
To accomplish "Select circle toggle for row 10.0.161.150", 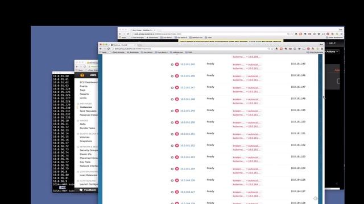I will pos(172,122).
